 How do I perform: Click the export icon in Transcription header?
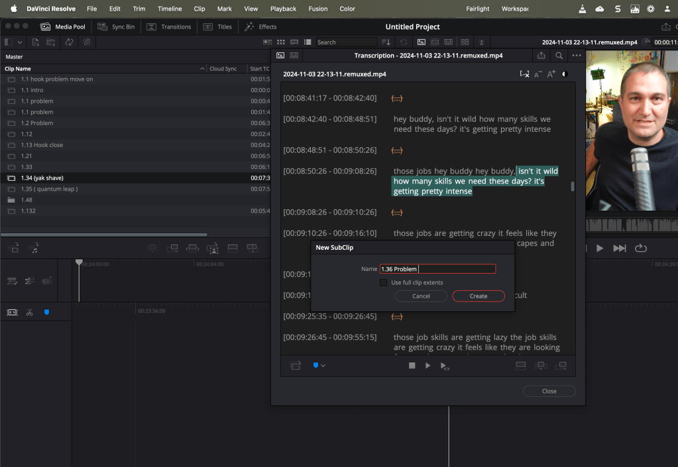pyautogui.click(x=541, y=55)
